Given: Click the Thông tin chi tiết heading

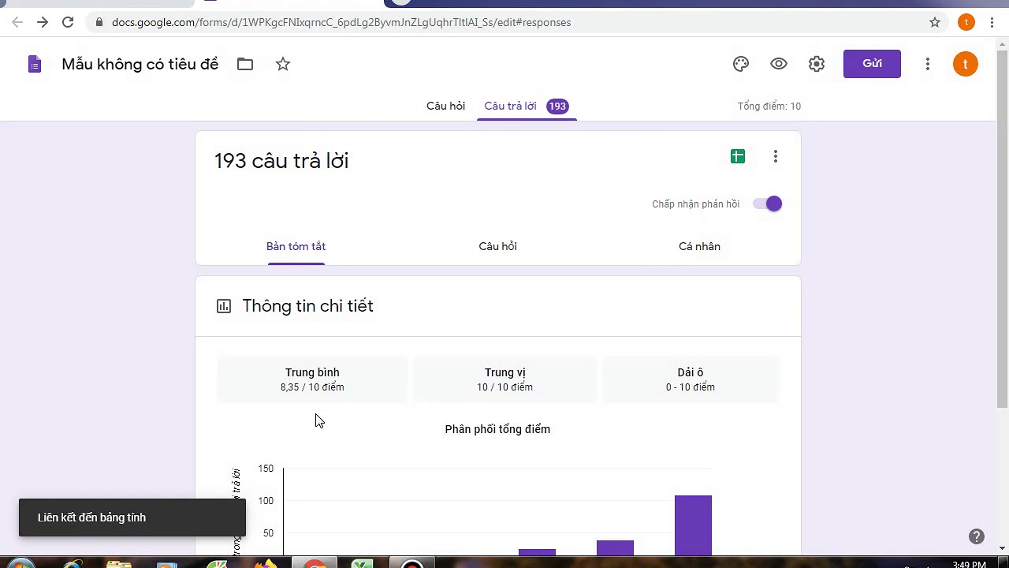Looking at the screenshot, I should 307,306.
